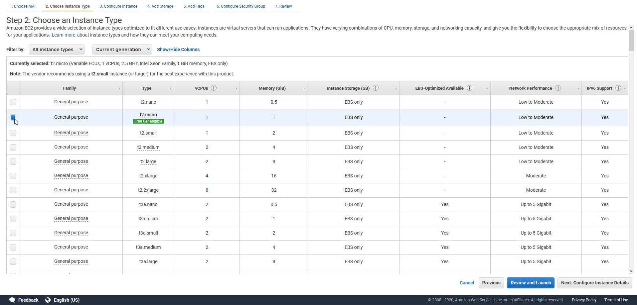Open the EBS-Optimized Available info tooltip
Image resolution: width=637 pixels, height=305 pixels.
(469, 88)
